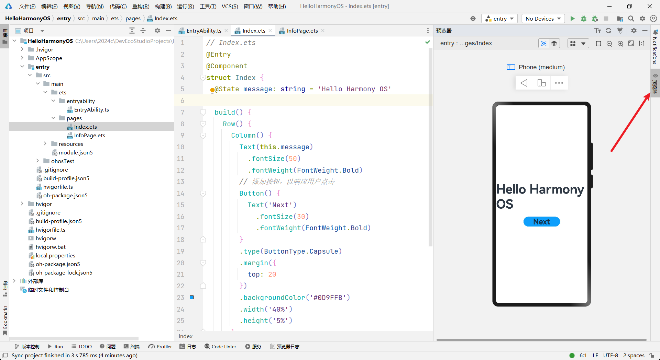Click intention light bulb on line 5
The height and width of the screenshot is (360, 660).
212,90
